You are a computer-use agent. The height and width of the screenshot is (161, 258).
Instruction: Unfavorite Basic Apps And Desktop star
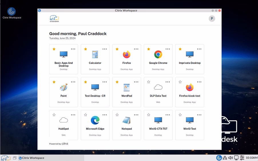pyautogui.click(x=54, y=49)
